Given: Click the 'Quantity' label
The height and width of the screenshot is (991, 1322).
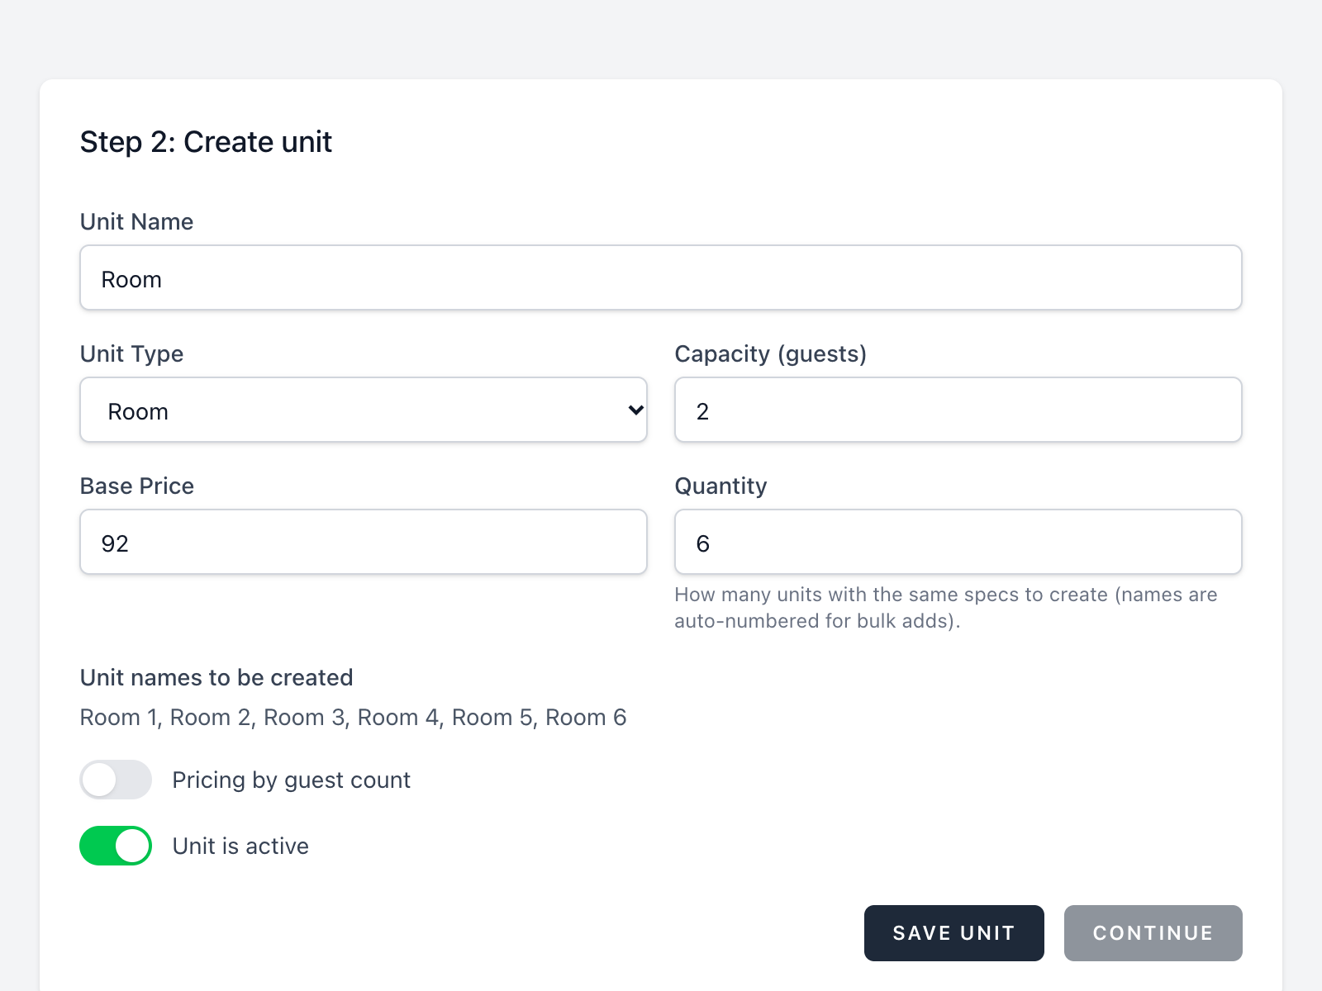Looking at the screenshot, I should coord(721,486).
